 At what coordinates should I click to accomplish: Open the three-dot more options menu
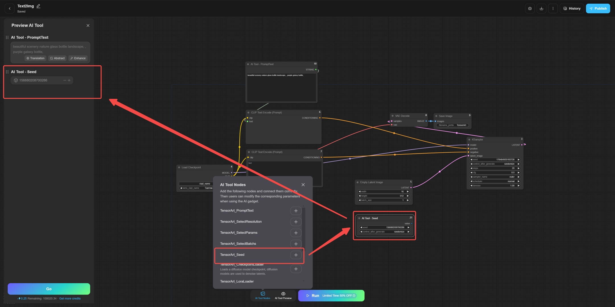(553, 9)
